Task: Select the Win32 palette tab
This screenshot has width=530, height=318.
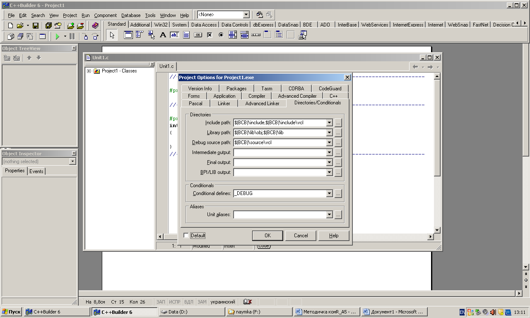Action: [x=161, y=25]
